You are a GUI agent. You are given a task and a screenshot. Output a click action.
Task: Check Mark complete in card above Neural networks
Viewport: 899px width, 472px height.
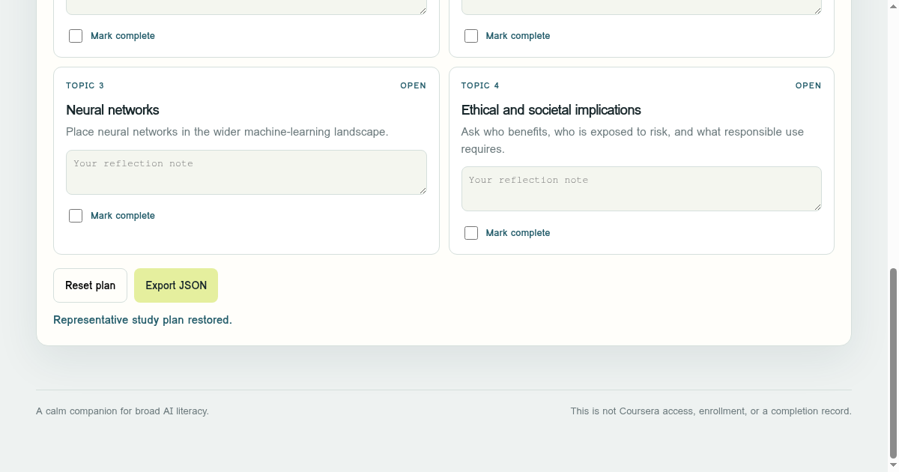point(76,36)
